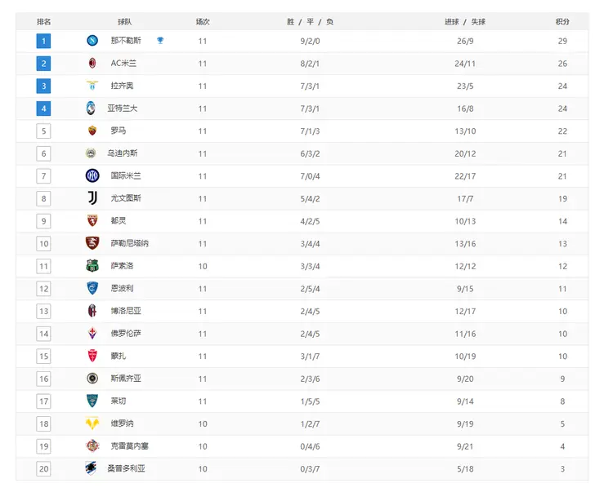Viewport: 613px width, 492px height.
Task: Click the 场次 column header
Action: [203, 22]
